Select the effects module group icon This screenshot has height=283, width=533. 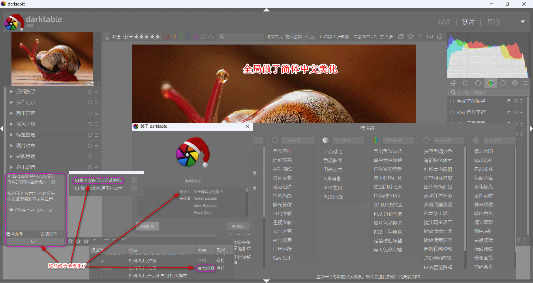[x=515, y=83]
